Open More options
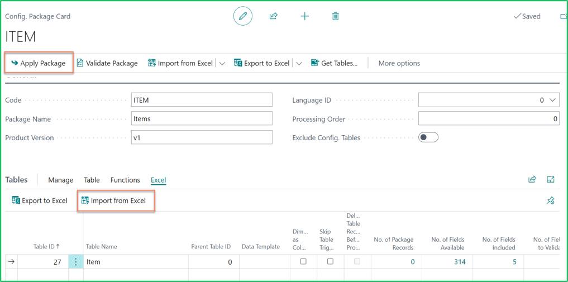 point(399,63)
